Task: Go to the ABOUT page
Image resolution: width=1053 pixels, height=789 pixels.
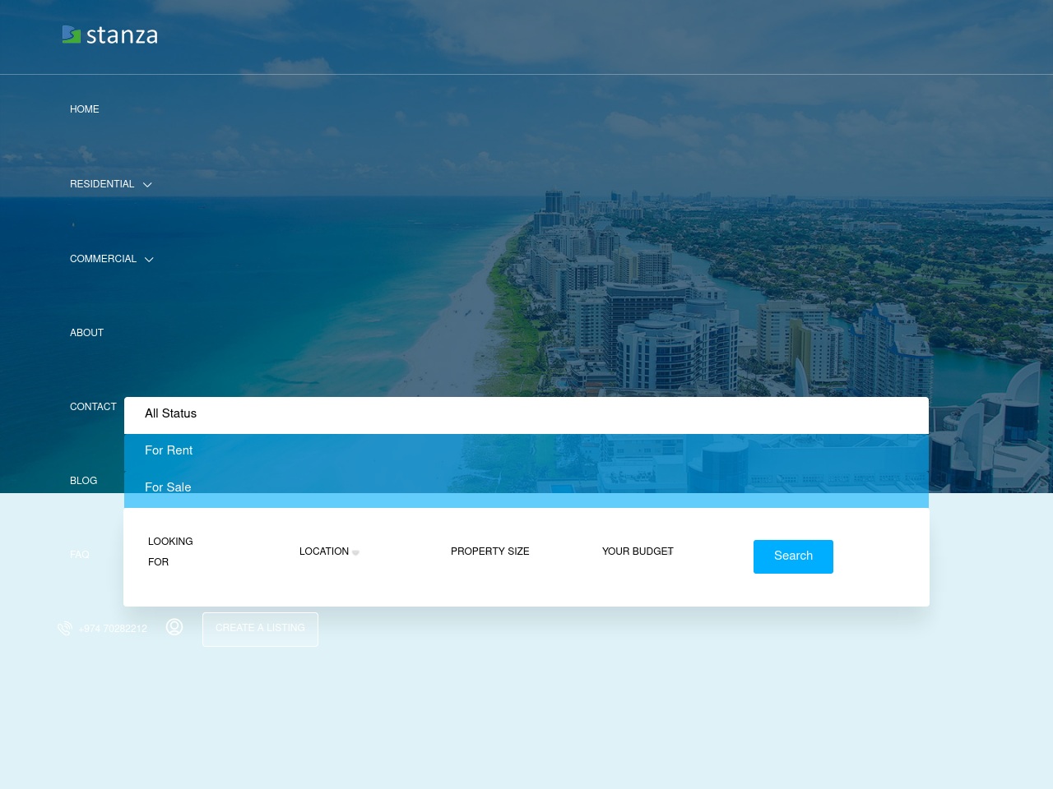Action: click(x=86, y=333)
